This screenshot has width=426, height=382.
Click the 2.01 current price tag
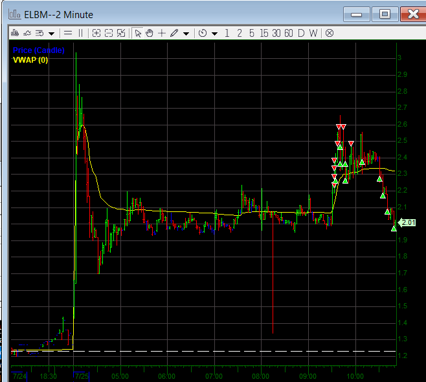(407, 223)
